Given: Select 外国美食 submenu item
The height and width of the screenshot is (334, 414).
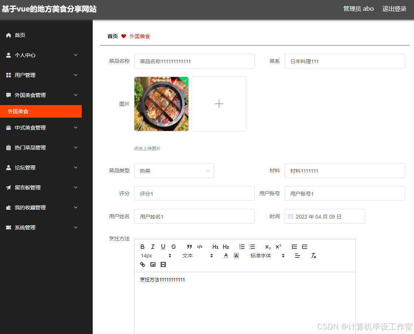Looking at the screenshot, I should (x=41, y=111).
